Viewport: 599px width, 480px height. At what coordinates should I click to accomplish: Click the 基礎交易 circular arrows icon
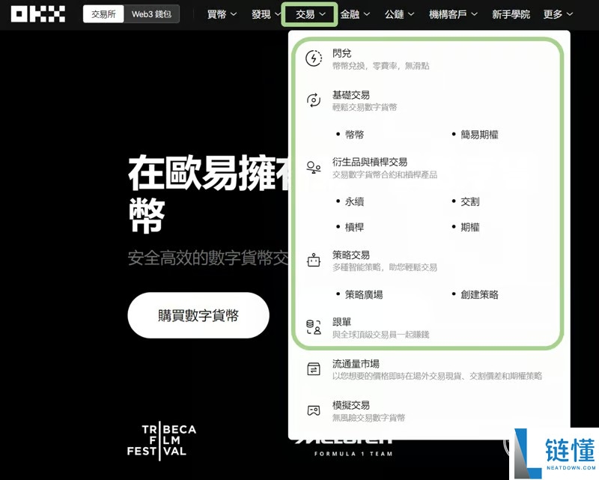coord(314,100)
